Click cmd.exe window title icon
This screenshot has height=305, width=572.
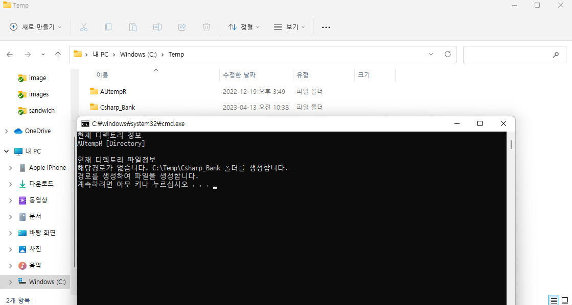coord(85,124)
